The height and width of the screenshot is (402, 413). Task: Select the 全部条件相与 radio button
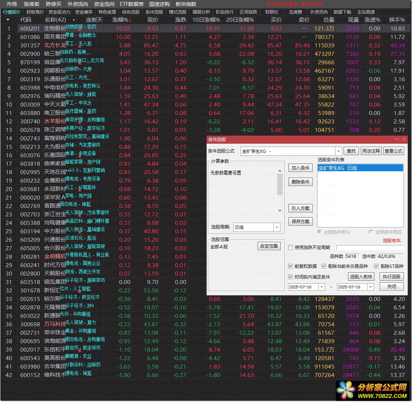coord(320,232)
